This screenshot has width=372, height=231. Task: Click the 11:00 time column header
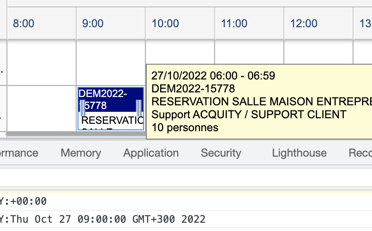[234, 23]
